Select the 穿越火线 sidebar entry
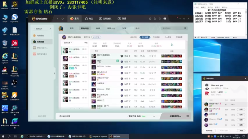This screenshot has width=248, height=139. tap(42, 48)
